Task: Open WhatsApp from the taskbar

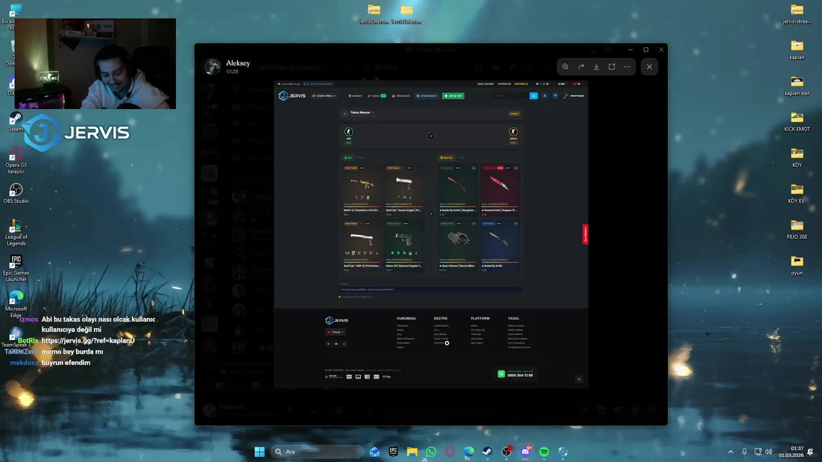Action: (x=431, y=452)
